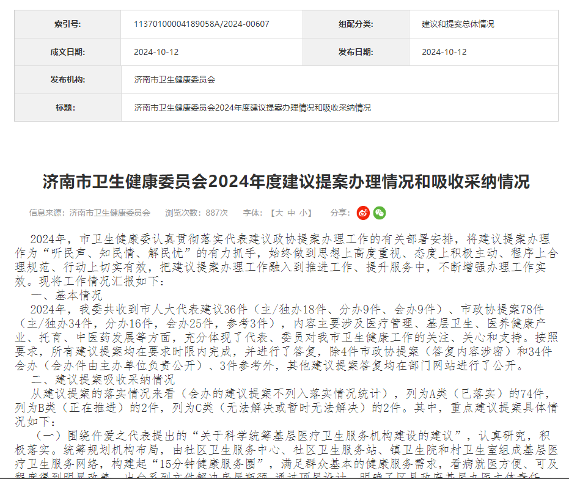Click the category value 建议和提案总体情况

click(x=458, y=24)
